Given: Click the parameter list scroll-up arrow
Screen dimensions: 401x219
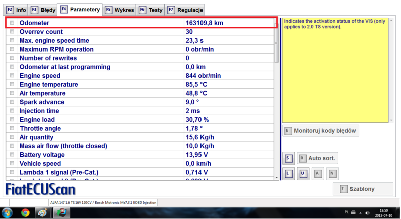Looking at the screenshot, I should click(x=276, y=21).
